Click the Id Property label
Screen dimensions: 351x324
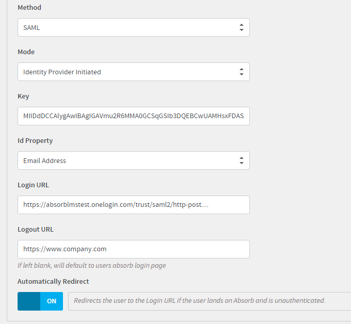(x=35, y=141)
